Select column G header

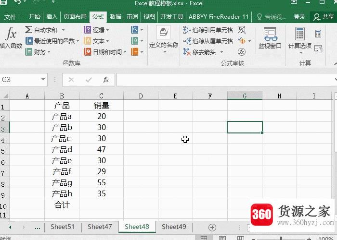coord(245,96)
